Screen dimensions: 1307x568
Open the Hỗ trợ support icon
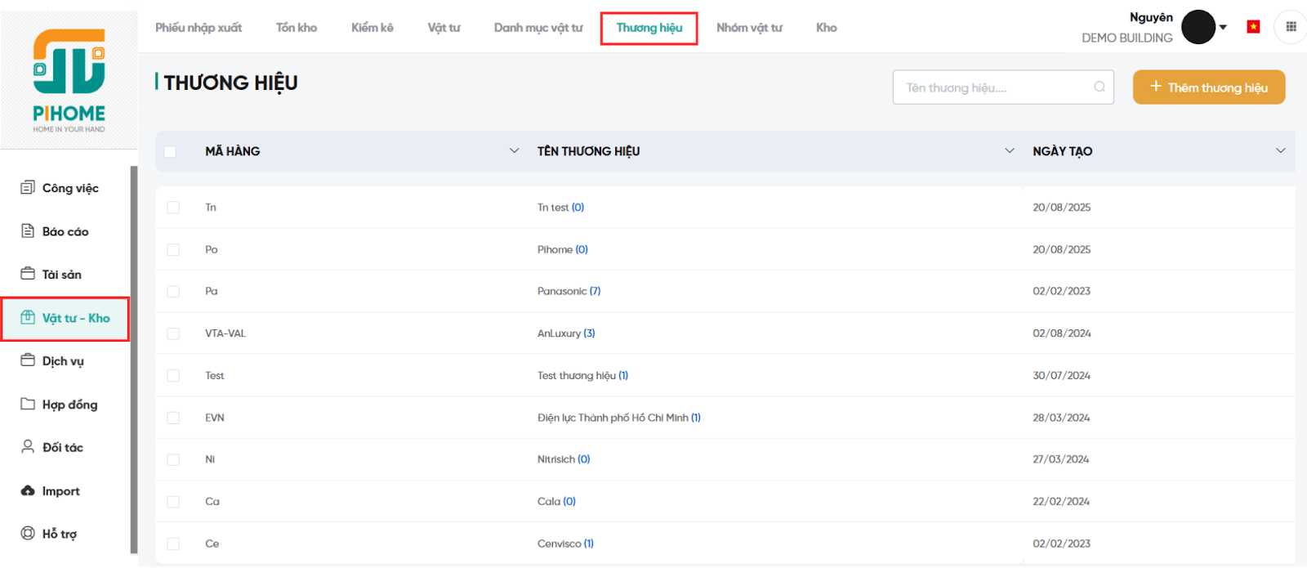28,534
